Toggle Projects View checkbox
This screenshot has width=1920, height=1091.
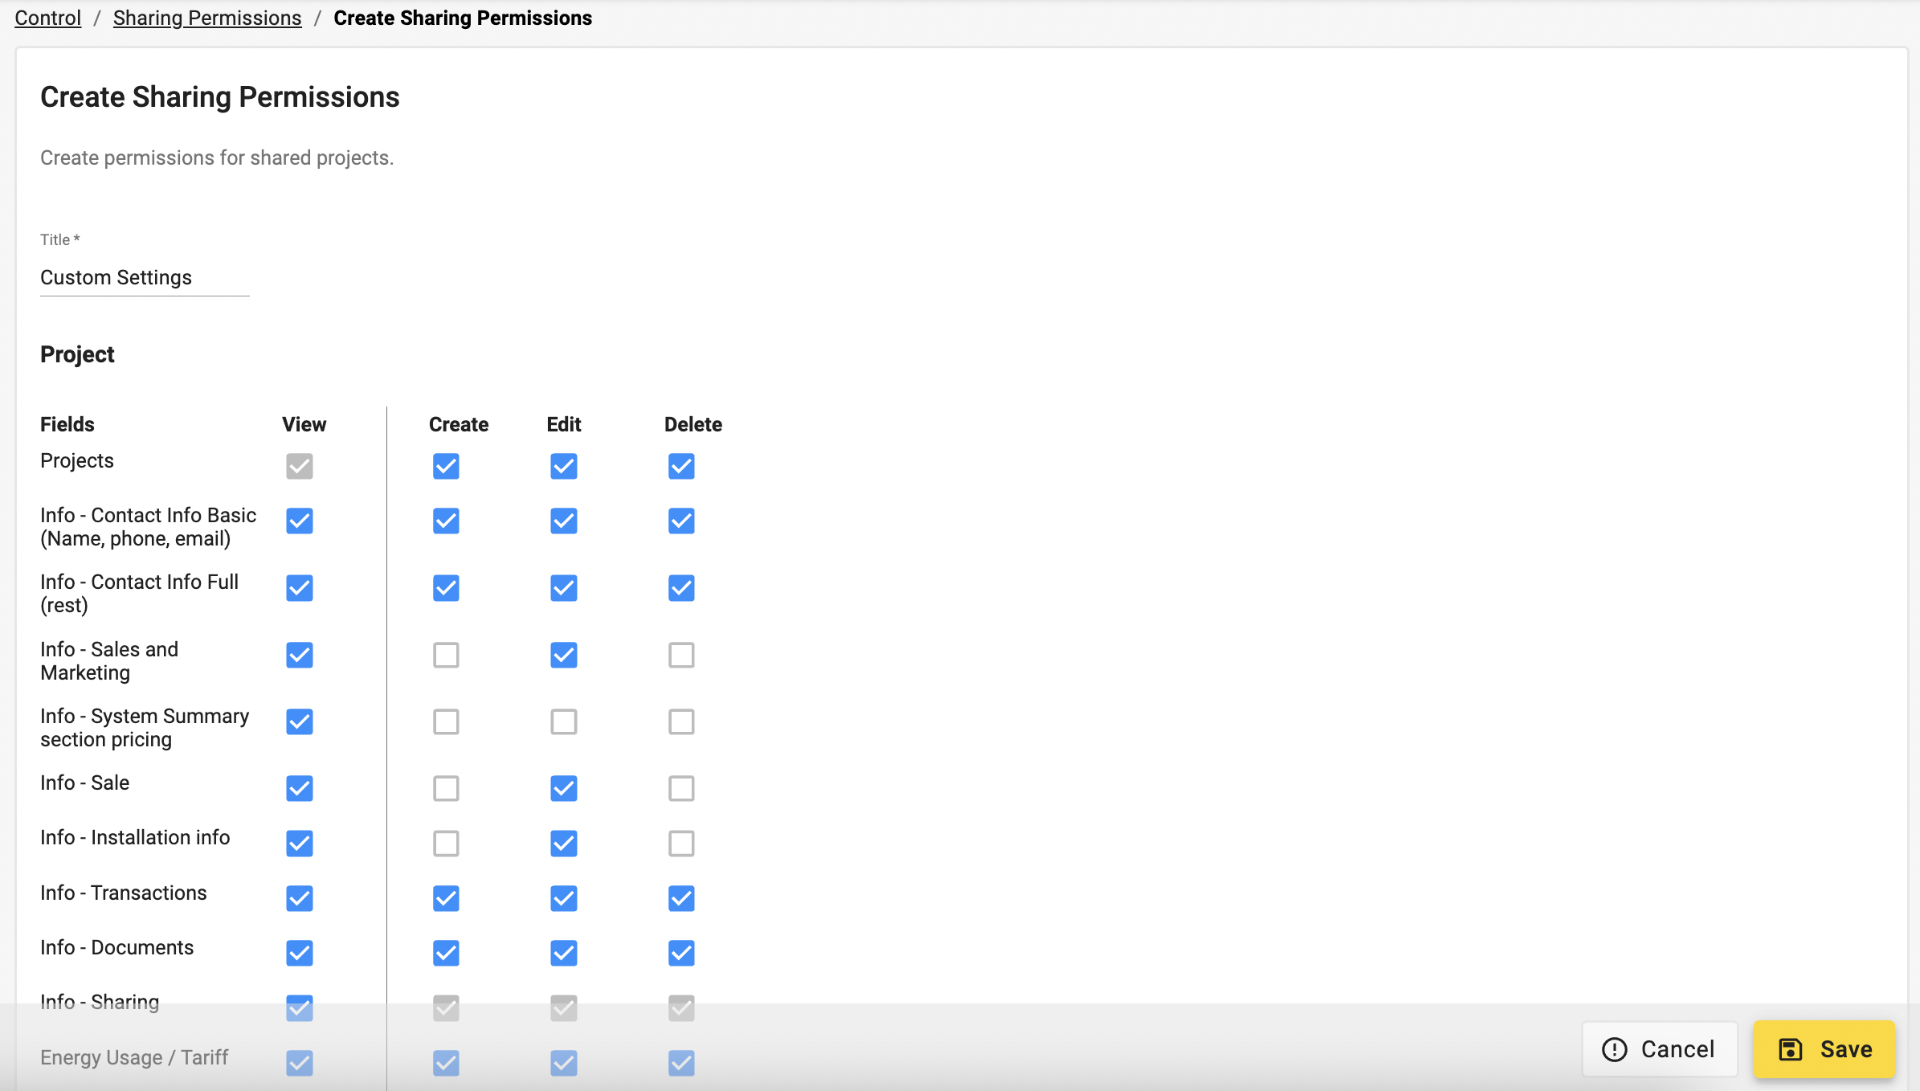click(x=300, y=466)
